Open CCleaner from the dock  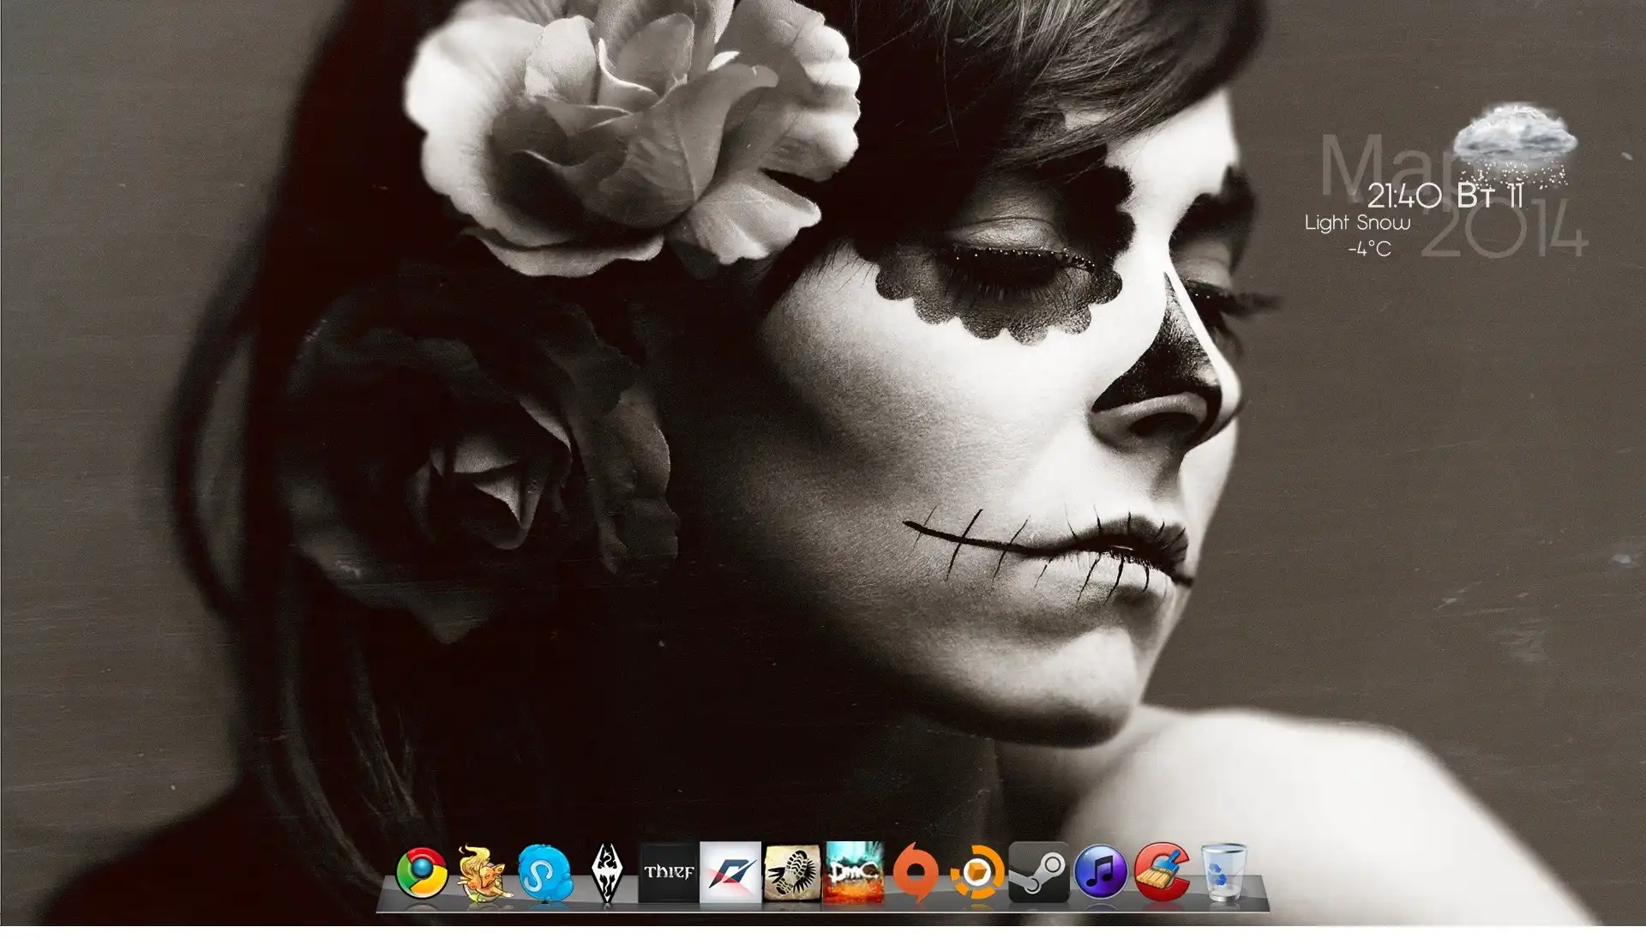click(1162, 872)
